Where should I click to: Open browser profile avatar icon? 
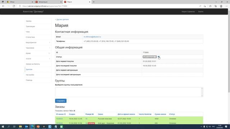click(x=221, y=6)
